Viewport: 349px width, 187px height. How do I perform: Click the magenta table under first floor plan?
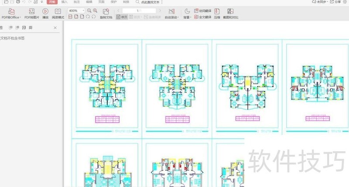coord(107,119)
